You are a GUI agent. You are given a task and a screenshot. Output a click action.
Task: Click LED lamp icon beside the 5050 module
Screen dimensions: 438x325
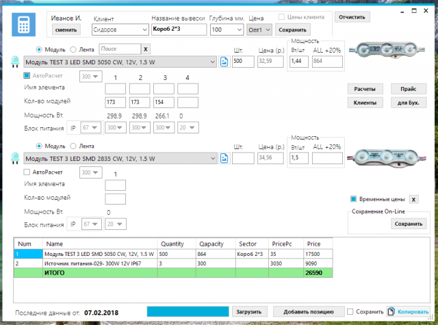(x=15, y=62)
